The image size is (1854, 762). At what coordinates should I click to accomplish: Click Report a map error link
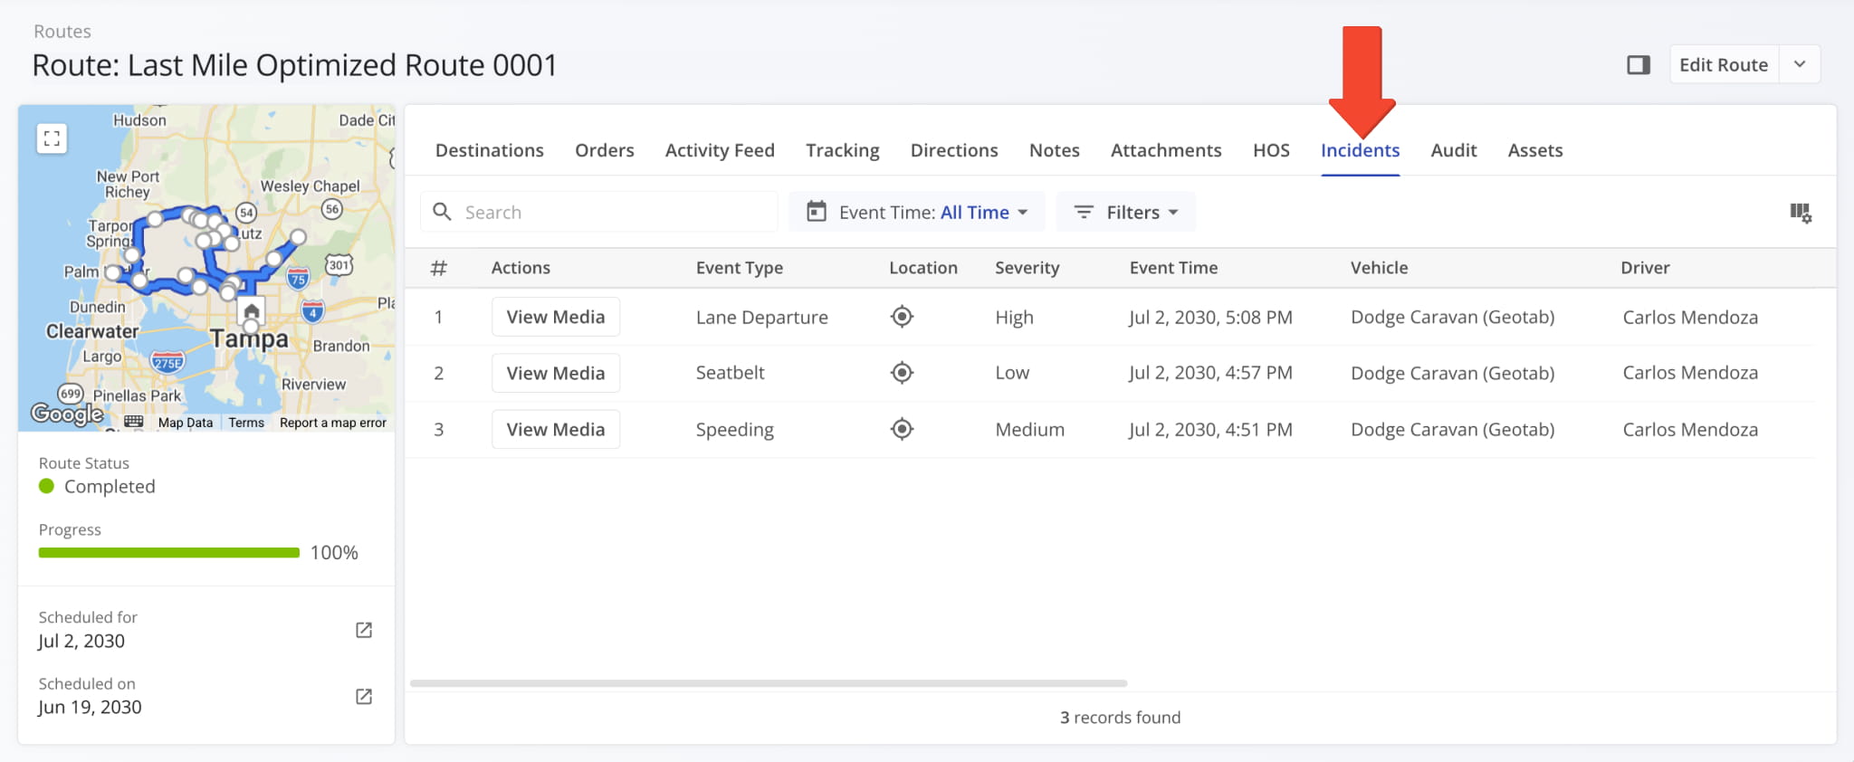pos(333,423)
